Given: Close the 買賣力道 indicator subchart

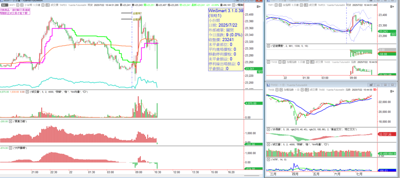Looking at the screenshot, I should [x=11, y=121].
